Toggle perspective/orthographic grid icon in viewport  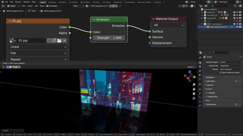194,98
